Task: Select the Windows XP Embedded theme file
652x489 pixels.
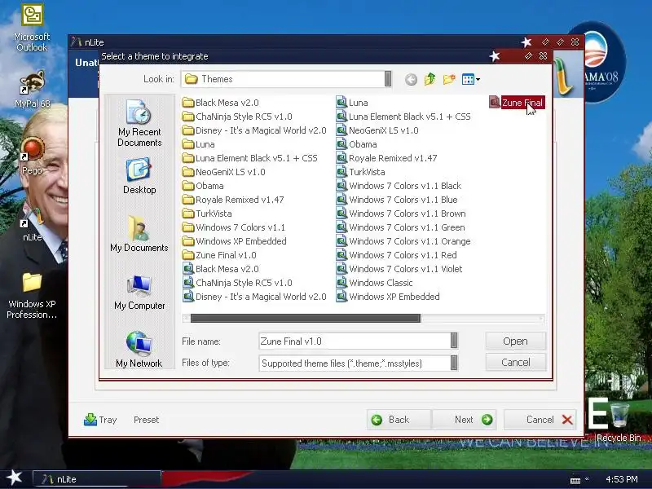Action: 388,297
